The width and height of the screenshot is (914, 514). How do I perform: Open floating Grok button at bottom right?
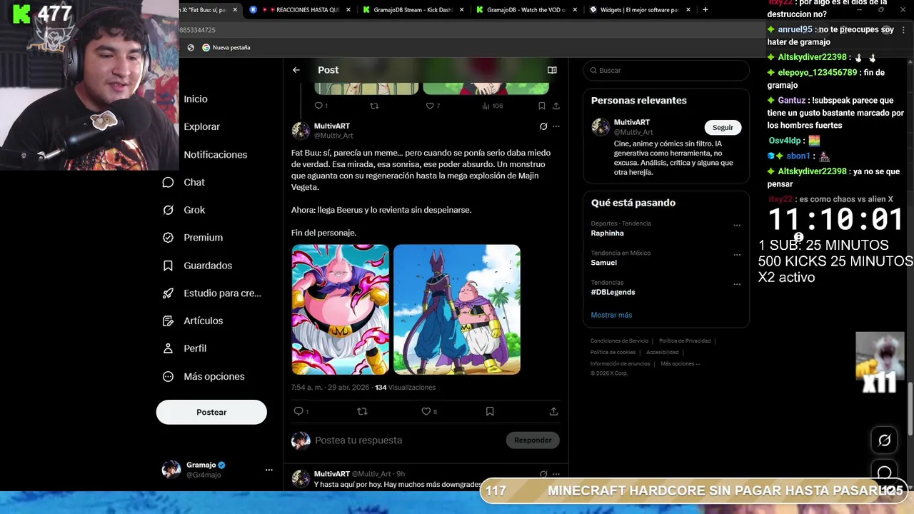pos(885,440)
